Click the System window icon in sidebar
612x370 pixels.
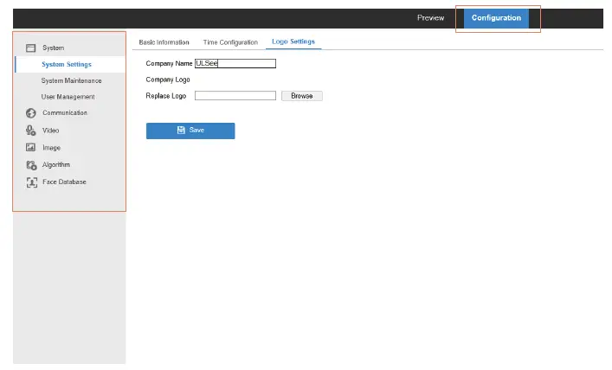(x=30, y=48)
